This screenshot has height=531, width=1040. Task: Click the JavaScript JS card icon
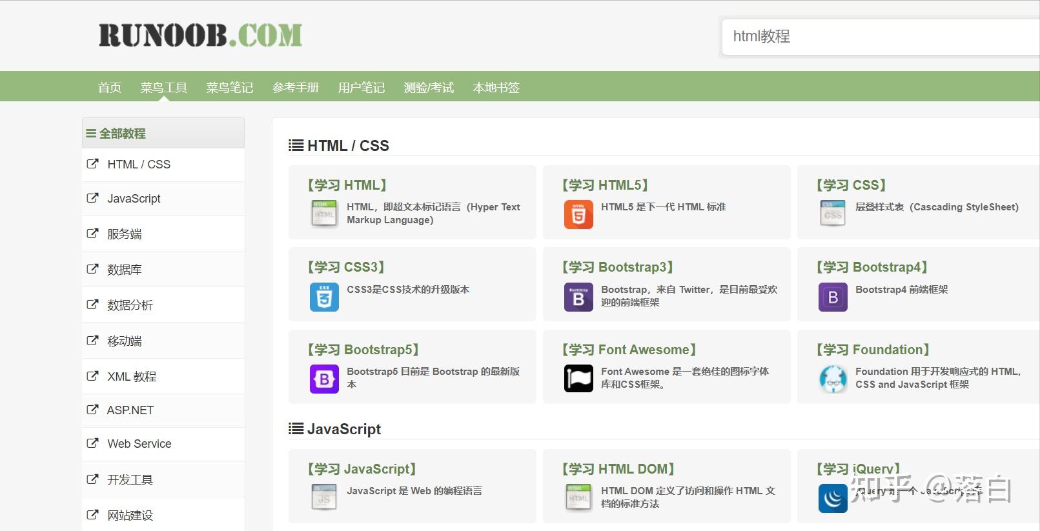click(x=324, y=497)
